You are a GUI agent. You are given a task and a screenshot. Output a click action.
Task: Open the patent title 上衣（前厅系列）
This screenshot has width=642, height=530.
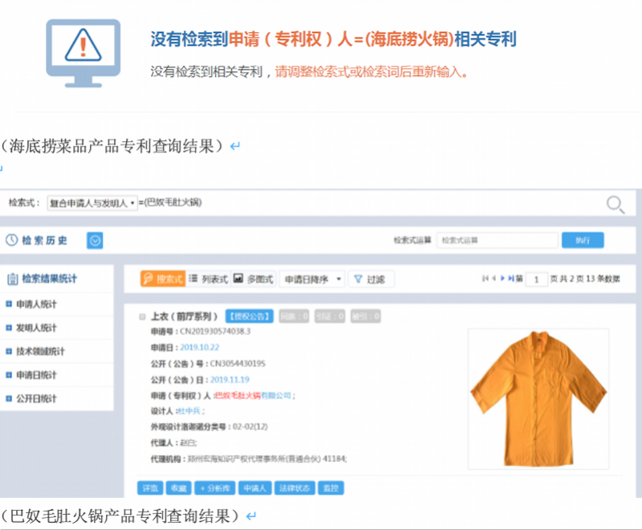pos(185,317)
